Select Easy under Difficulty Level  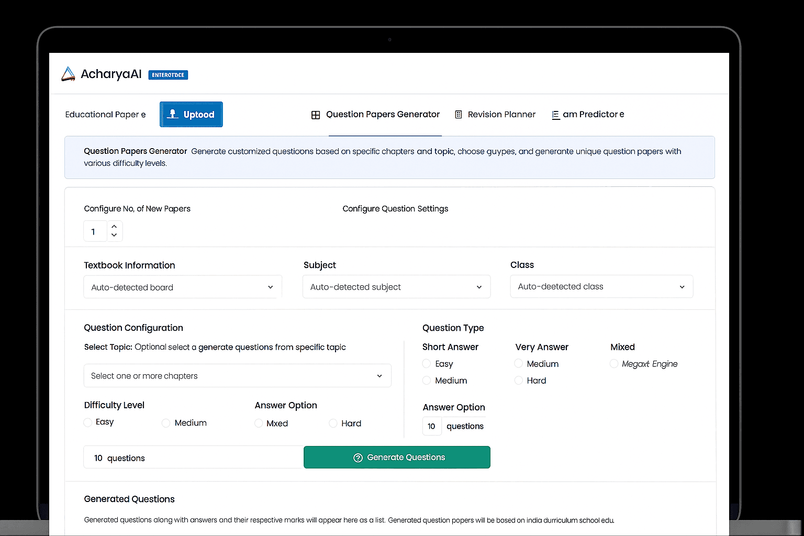pyautogui.click(x=88, y=422)
